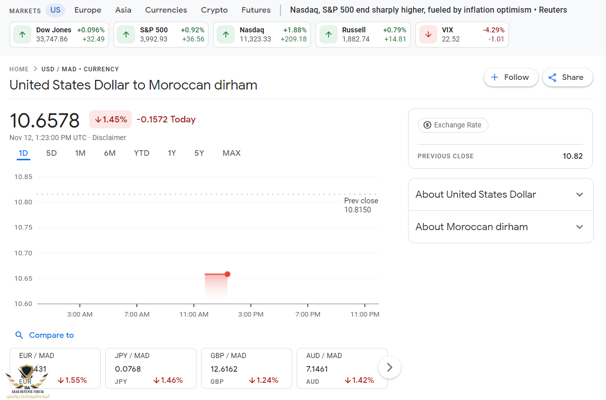Click the plus icon on Follow
606x400 pixels.
coord(495,77)
